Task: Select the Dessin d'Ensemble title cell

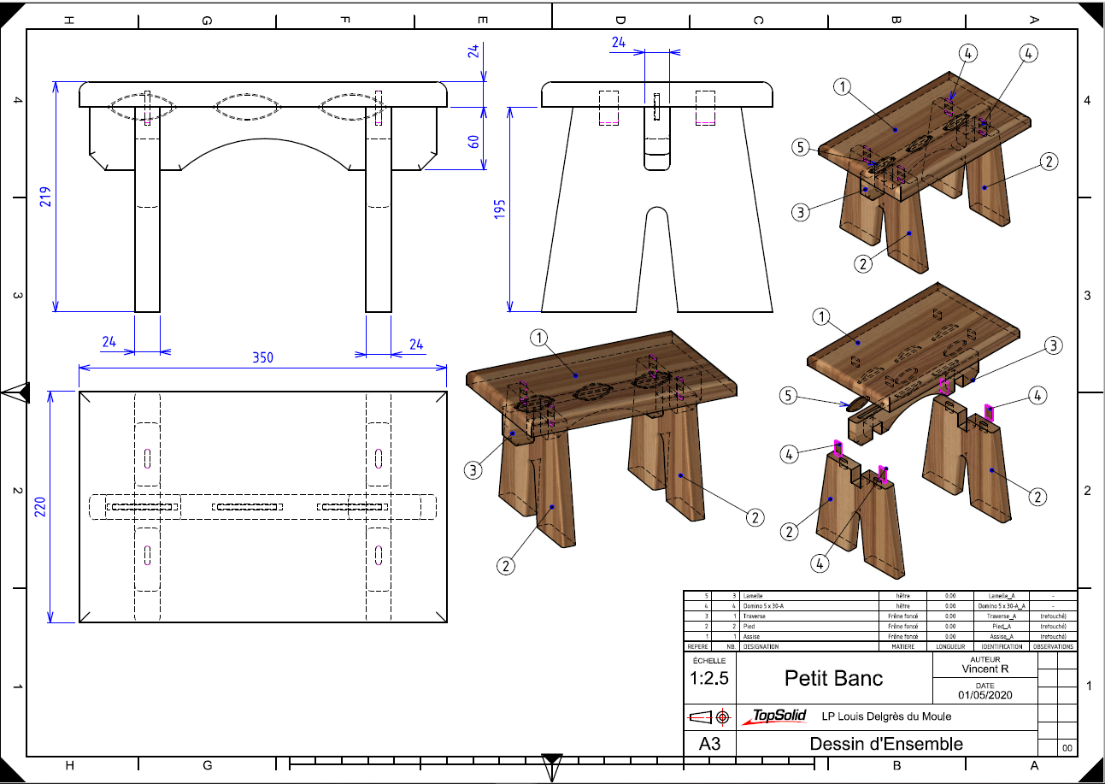Action: 886,744
